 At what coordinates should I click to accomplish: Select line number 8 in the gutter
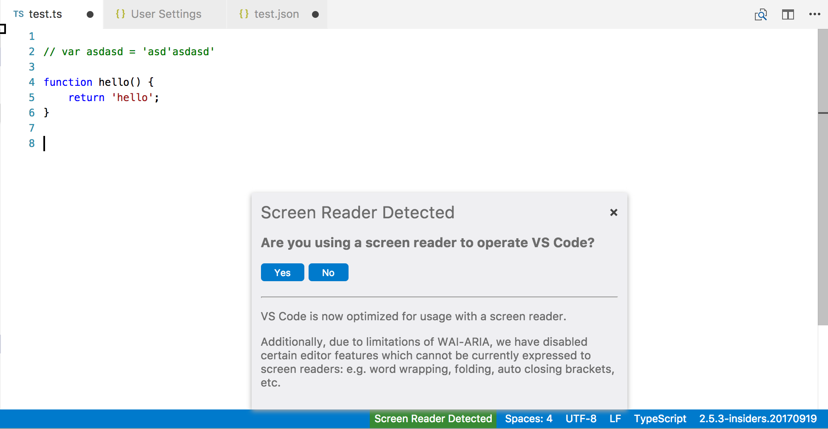click(x=31, y=144)
